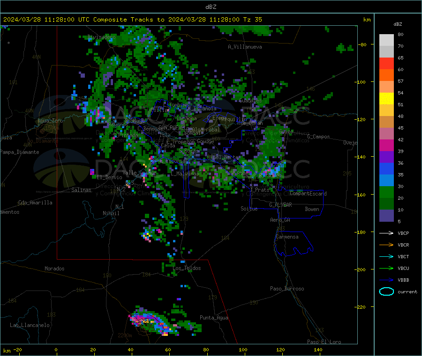Click the yellow 51 dBZ color swatch

pos(386,99)
